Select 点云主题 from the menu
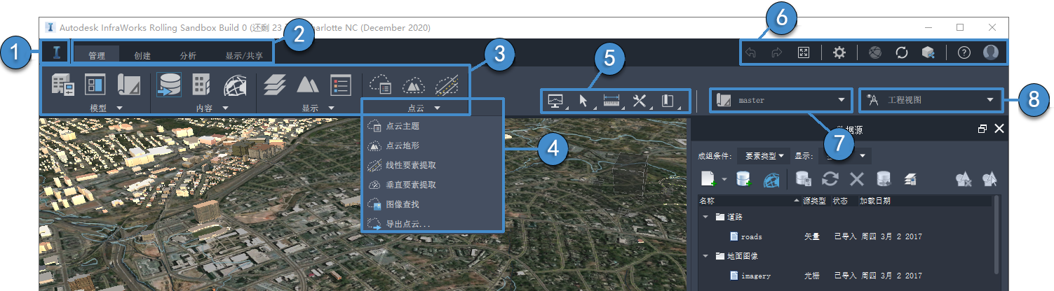 pos(433,126)
